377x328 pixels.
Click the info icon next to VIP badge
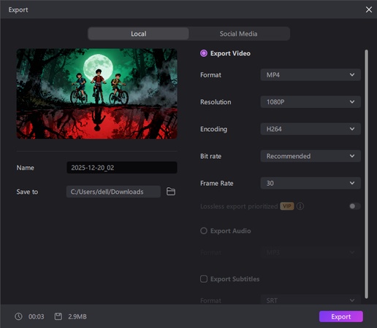tap(300, 206)
